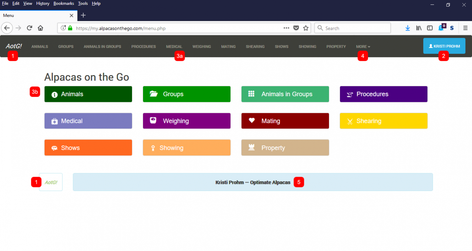Open PROCEDURES in the top navbar
Image resolution: width=472 pixels, height=251 pixels.
coord(143,47)
